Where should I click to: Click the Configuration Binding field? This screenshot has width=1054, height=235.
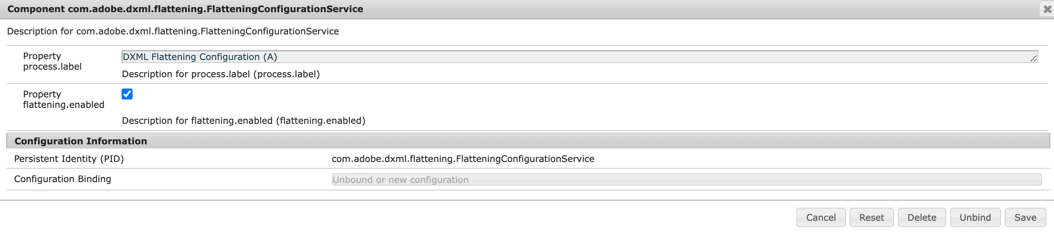pos(686,180)
